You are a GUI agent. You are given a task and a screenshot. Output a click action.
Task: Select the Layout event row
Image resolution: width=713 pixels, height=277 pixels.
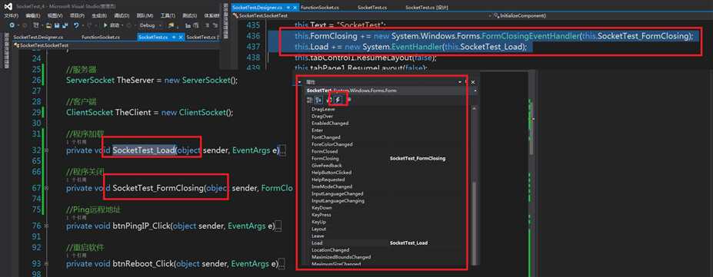point(388,229)
